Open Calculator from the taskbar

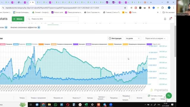click(74, 105)
